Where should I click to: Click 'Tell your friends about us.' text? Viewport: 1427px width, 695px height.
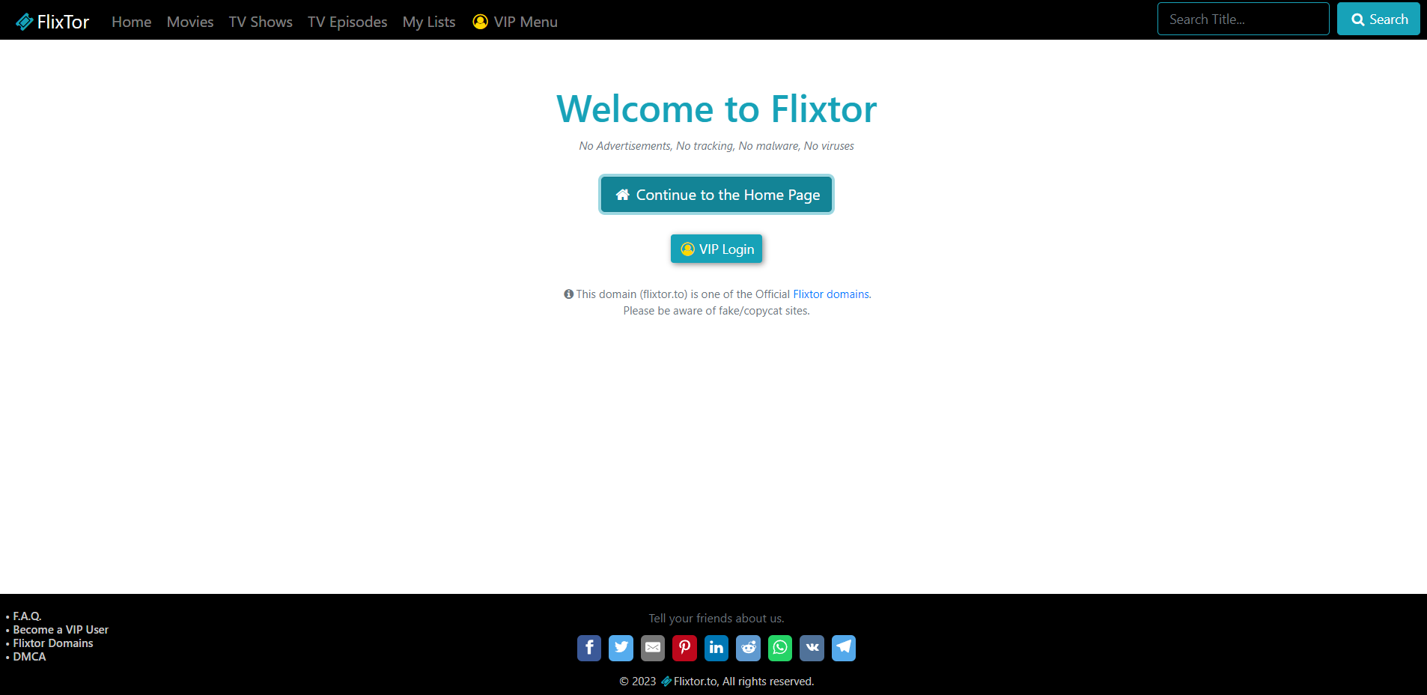(x=716, y=619)
